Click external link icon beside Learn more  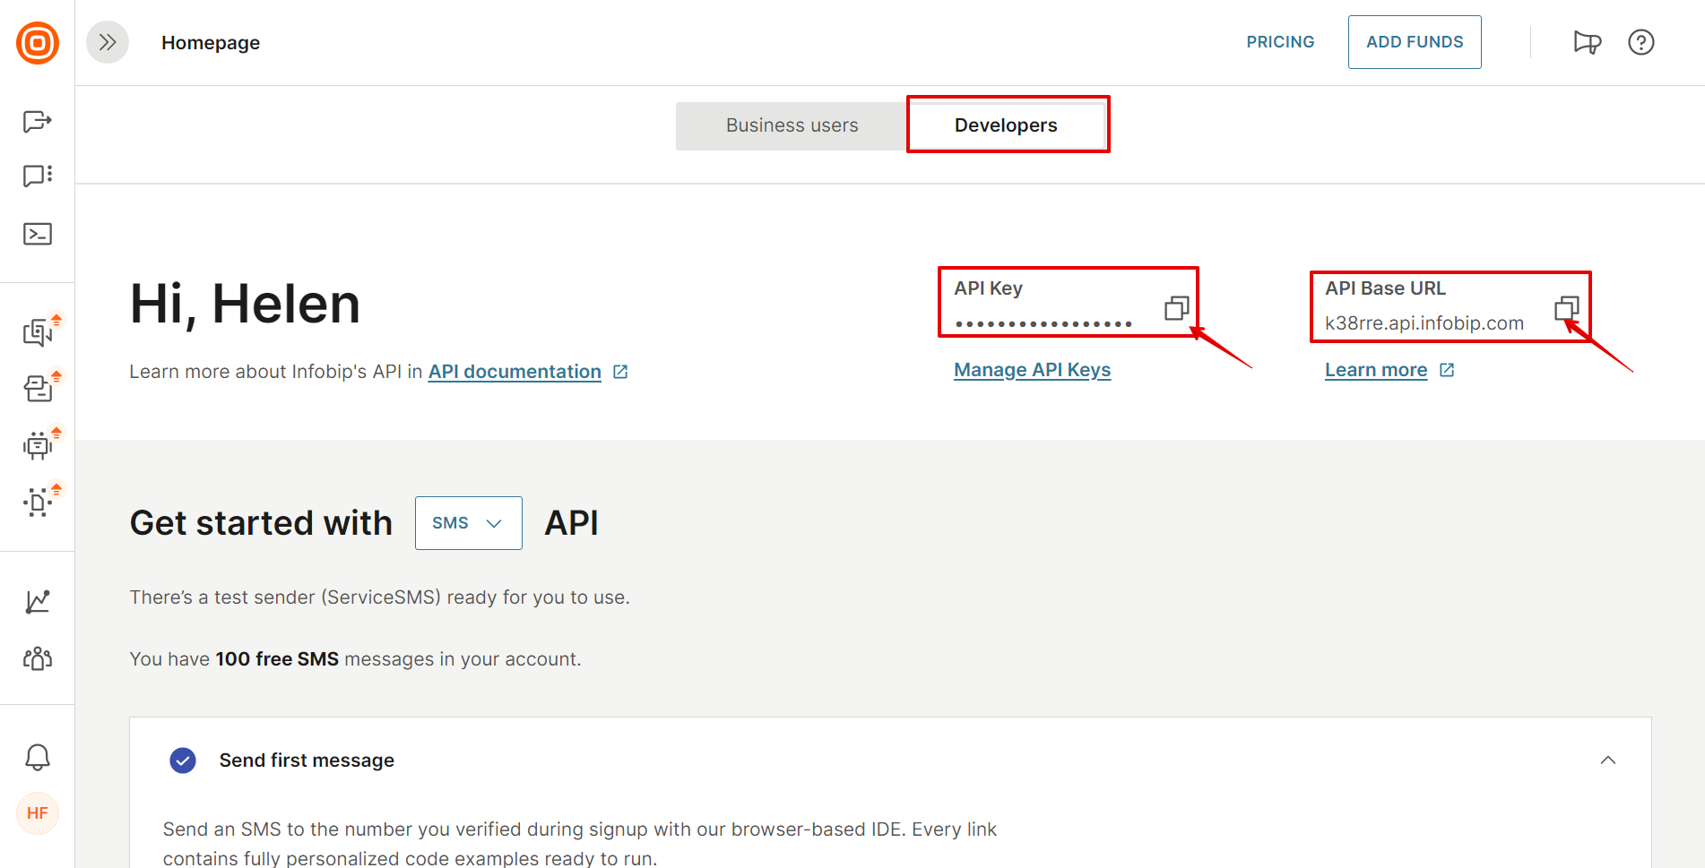pyautogui.click(x=1447, y=370)
